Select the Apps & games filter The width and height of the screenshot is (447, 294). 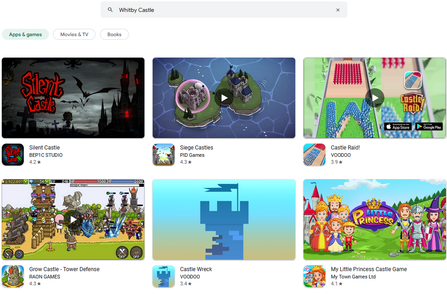click(26, 34)
